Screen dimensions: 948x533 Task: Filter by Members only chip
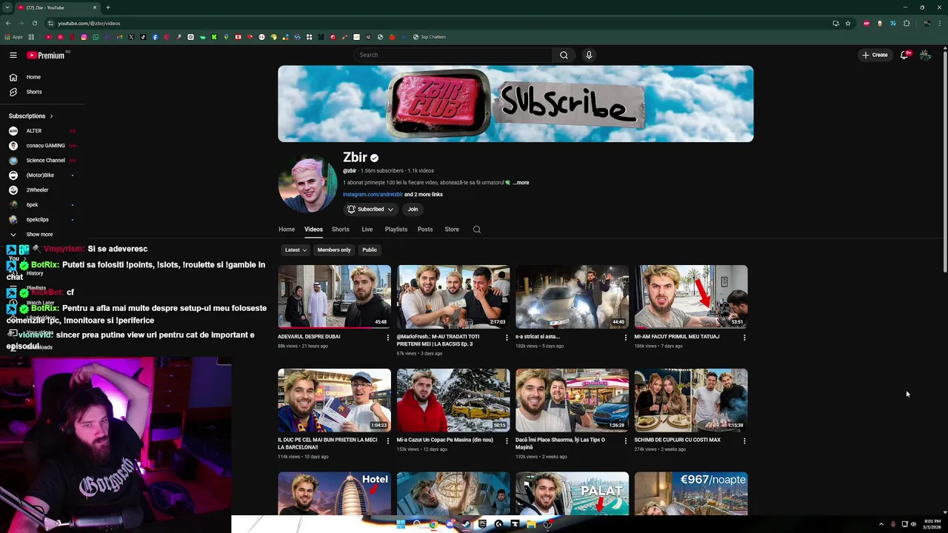click(334, 250)
